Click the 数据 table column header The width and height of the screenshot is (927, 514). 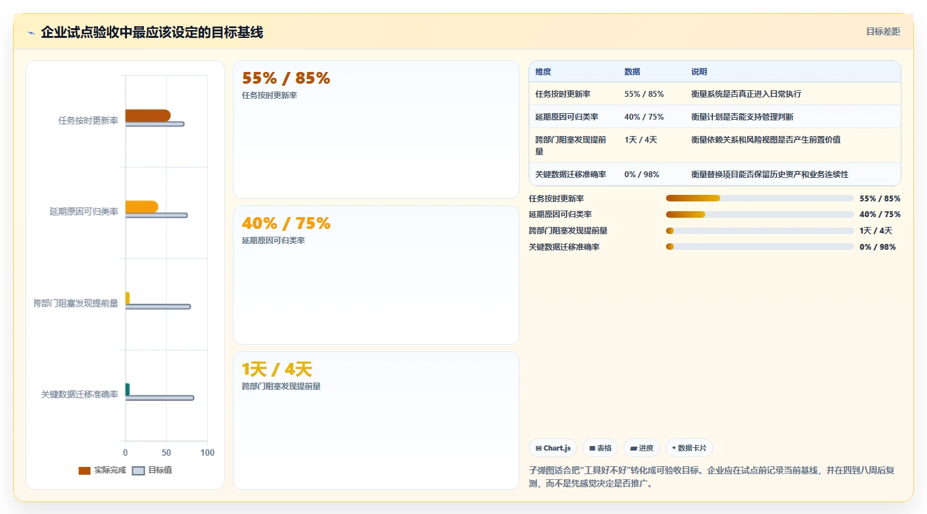(633, 72)
